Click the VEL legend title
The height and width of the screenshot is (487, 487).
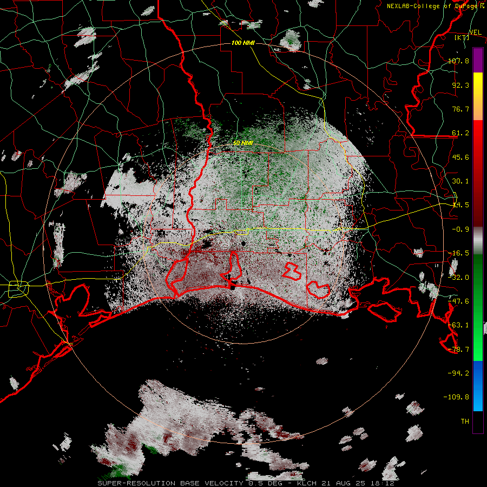tap(475, 32)
